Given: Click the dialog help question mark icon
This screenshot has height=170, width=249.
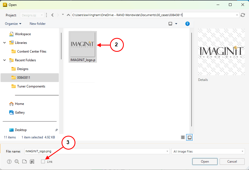Looking at the screenshot, I should 9,162.
